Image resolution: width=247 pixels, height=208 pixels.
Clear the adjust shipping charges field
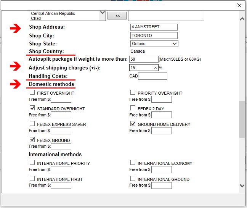(155, 68)
